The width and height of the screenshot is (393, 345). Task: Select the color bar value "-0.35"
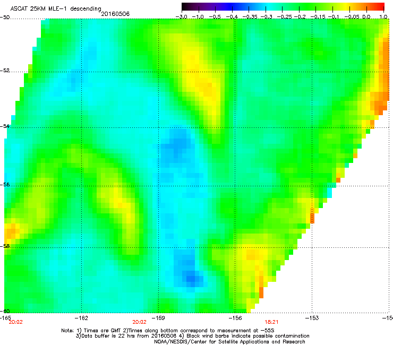coord(250,17)
